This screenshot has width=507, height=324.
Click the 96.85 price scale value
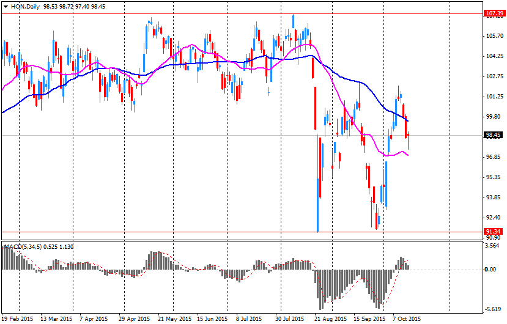coord(495,157)
